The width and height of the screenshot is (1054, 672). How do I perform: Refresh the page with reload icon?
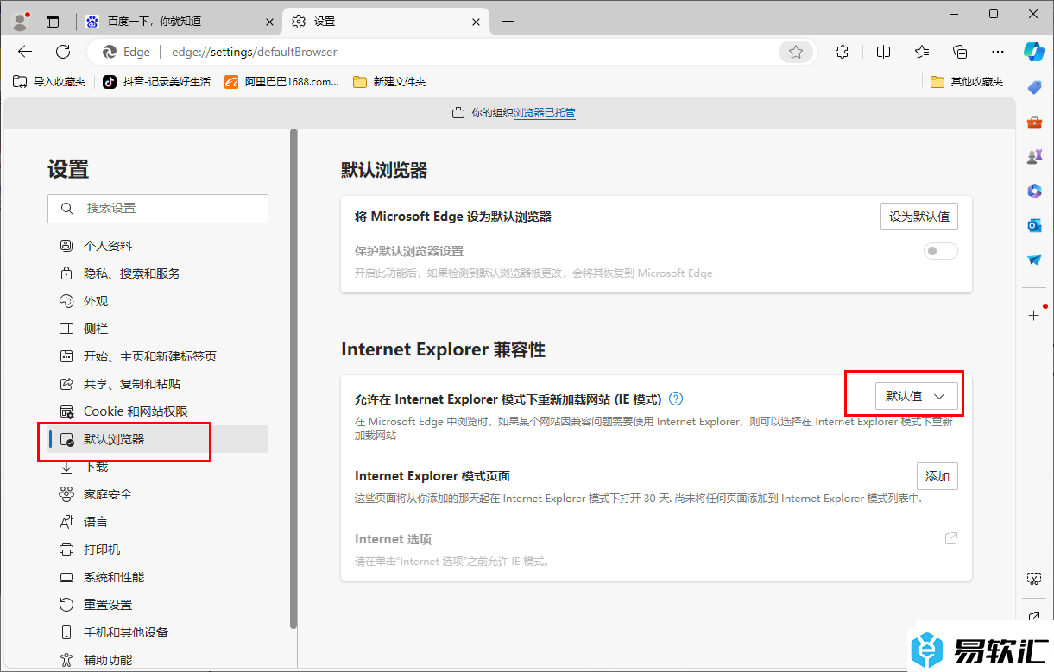[x=63, y=52]
